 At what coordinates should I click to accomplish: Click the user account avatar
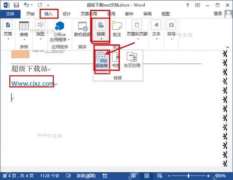[228, 14]
